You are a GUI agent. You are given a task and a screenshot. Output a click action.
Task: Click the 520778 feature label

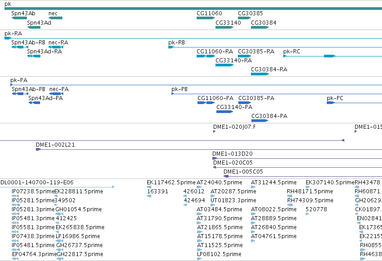(x=316, y=209)
